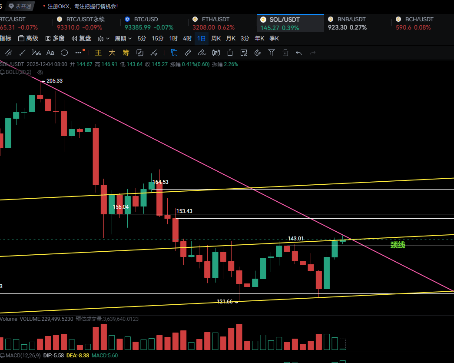Toggle the 筹 chip distribution indicator
This screenshot has height=363, width=454.
pos(126,53)
